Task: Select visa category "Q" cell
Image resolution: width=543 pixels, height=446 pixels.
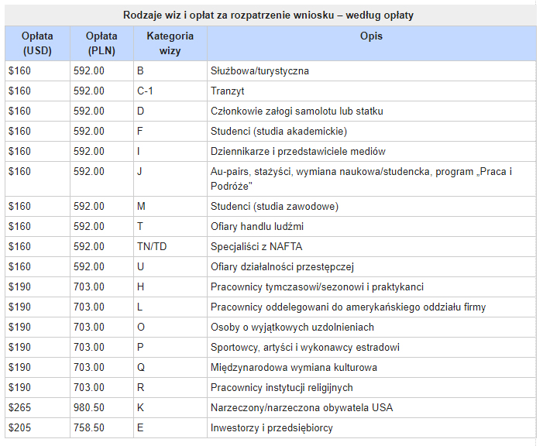Action: point(170,367)
